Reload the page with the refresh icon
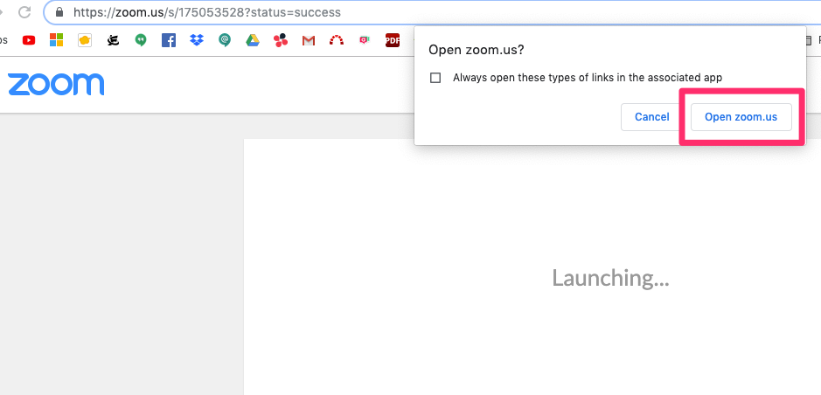 pyautogui.click(x=24, y=11)
